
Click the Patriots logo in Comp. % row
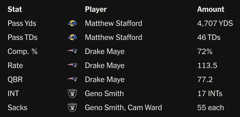(x=72, y=51)
